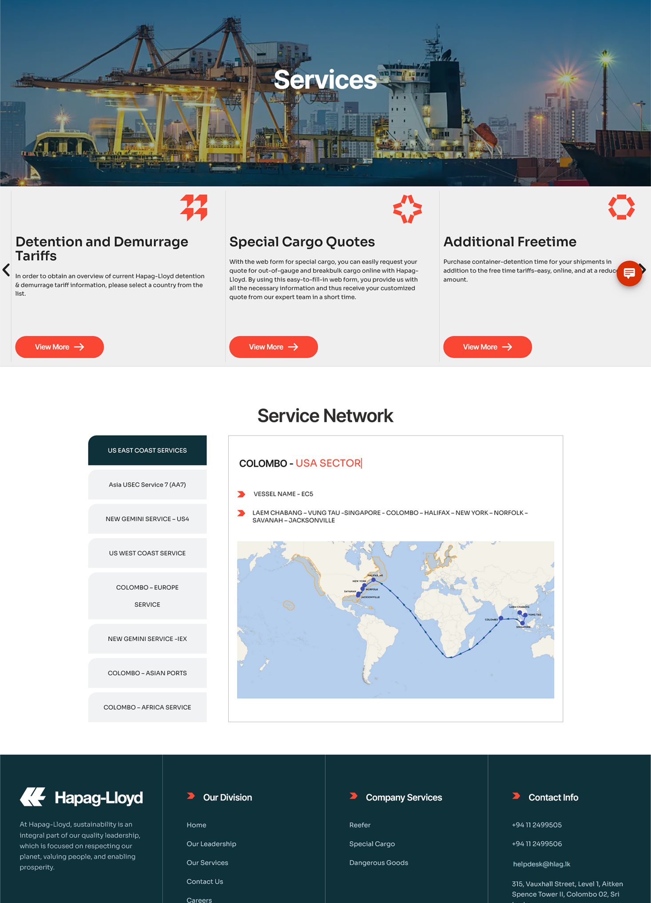Click the Special Cargo Quotes heading
The width and height of the screenshot is (651, 903).
302,242
